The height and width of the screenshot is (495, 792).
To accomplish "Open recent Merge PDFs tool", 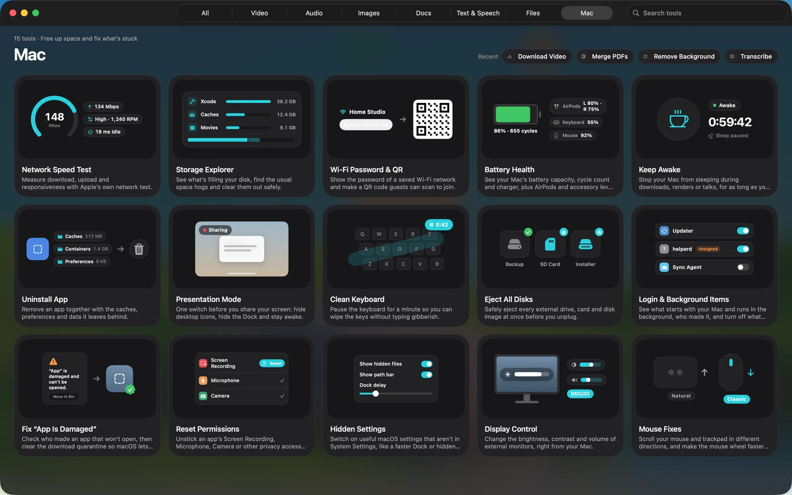I will pyautogui.click(x=604, y=56).
